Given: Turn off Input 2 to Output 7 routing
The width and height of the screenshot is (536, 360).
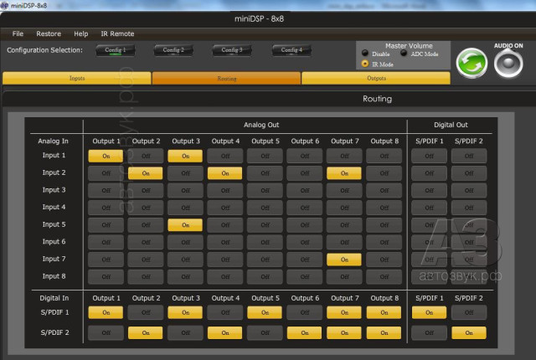Looking at the screenshot, I should 344,173.
